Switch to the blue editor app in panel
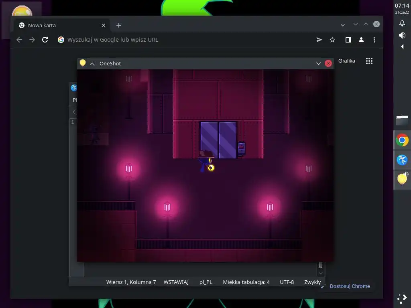This screenshot has height=308, width=411. click(402, 160)
